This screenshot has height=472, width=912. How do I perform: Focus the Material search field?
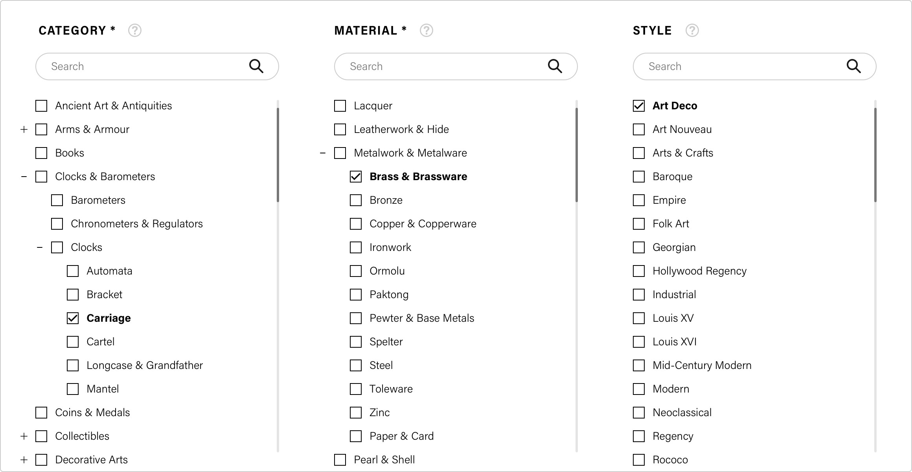click(x=456, y=66)
